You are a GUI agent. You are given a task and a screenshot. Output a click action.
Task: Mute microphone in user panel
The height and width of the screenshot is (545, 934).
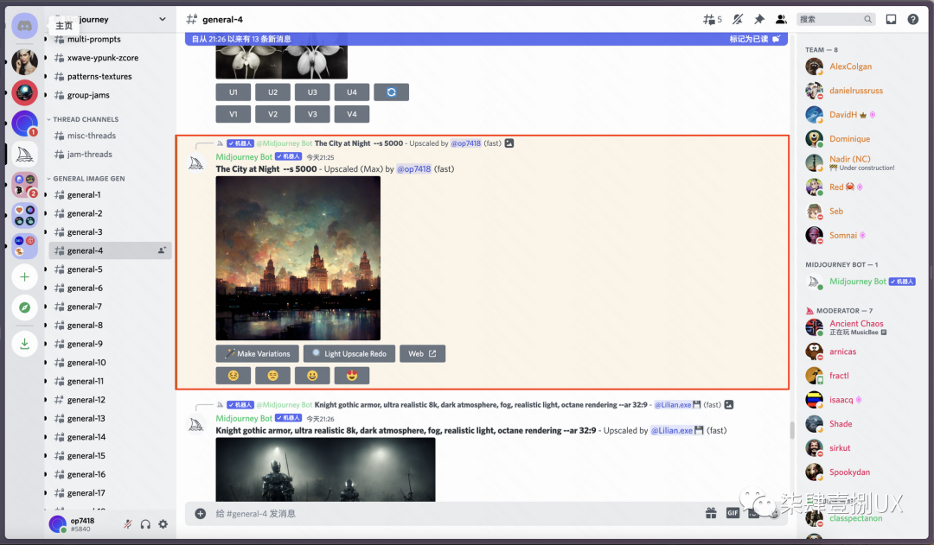[x=127, y=524]
